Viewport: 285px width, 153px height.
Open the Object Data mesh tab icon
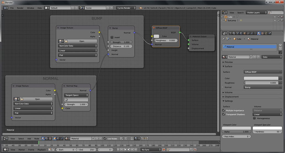click(x=255, y=33)
